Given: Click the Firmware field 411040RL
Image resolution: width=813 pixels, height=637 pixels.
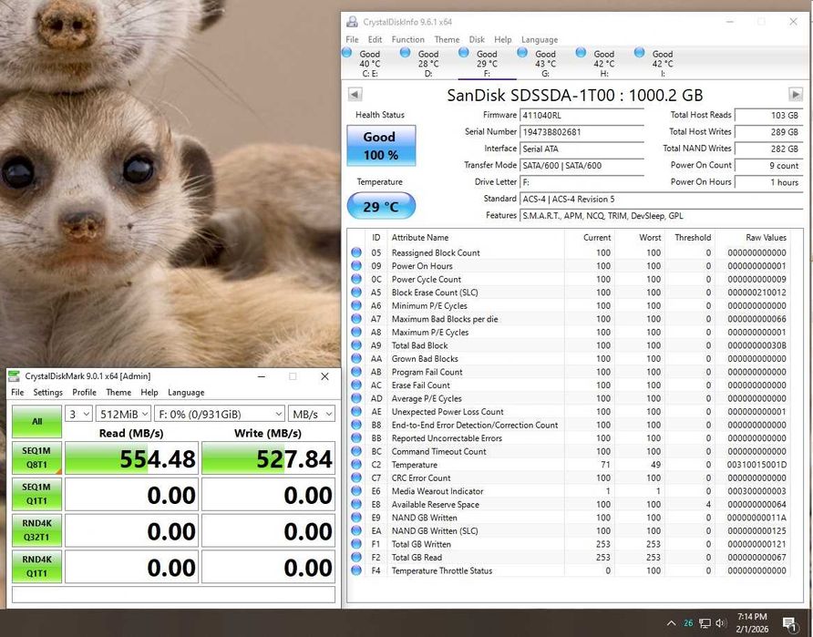Looking at the screenshot, I should [581, 115].
